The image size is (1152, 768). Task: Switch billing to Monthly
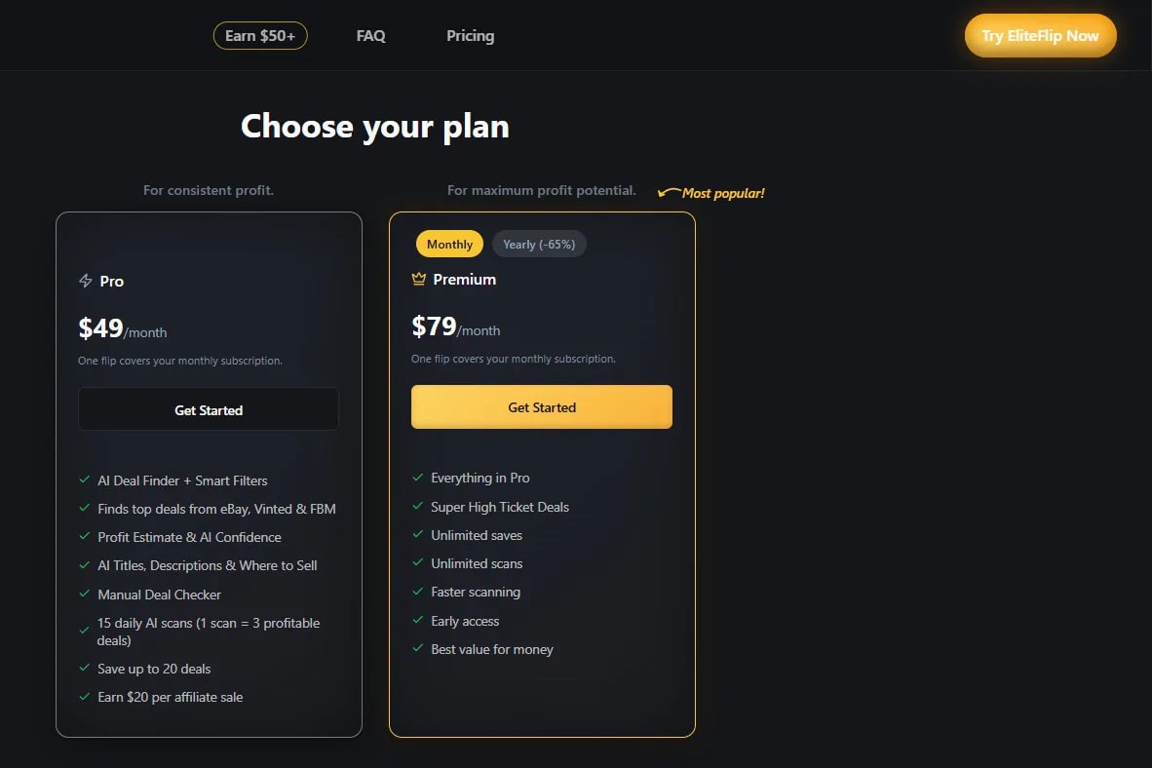[449, 244]
